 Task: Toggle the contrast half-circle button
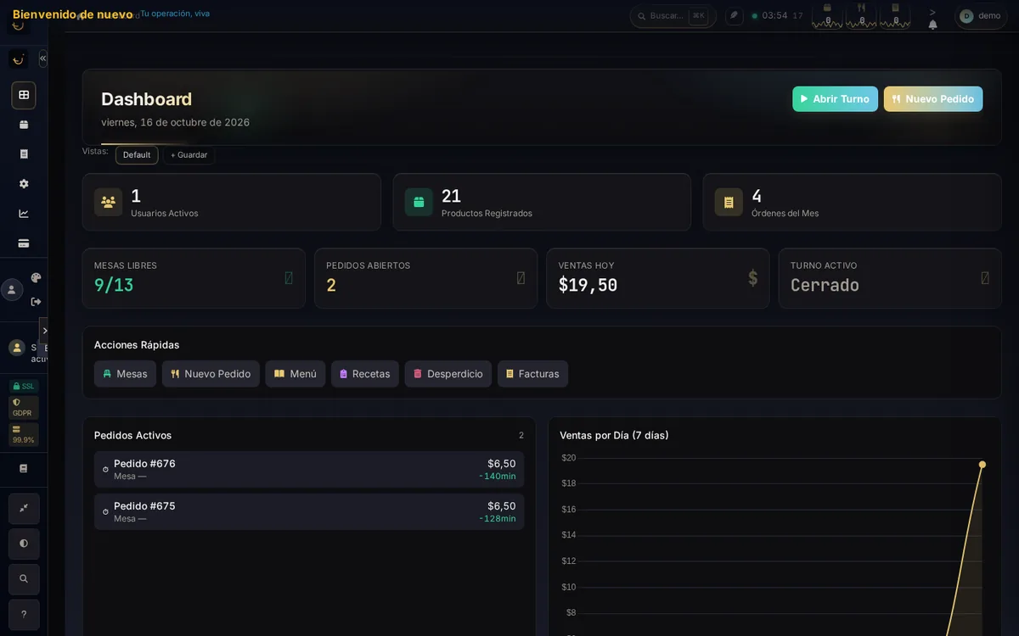tap(24, 544)
